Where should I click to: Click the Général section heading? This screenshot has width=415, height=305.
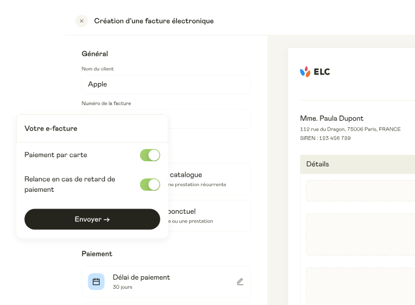pyautogui.click(x=95, y=54)
